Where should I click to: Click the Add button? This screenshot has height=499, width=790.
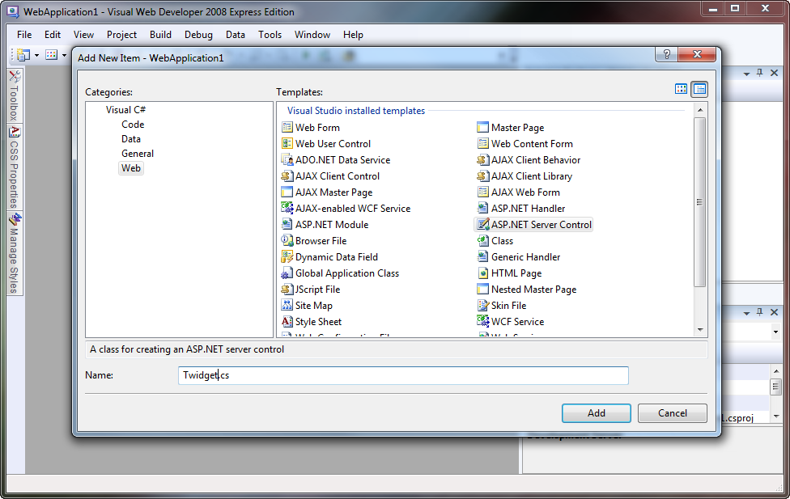(597, 413)
